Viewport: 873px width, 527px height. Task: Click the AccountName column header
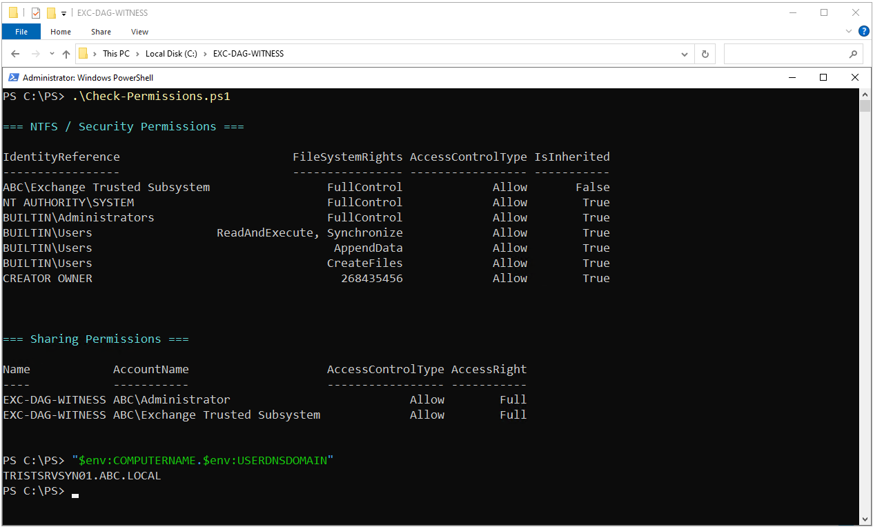click(x=151, y=369)
